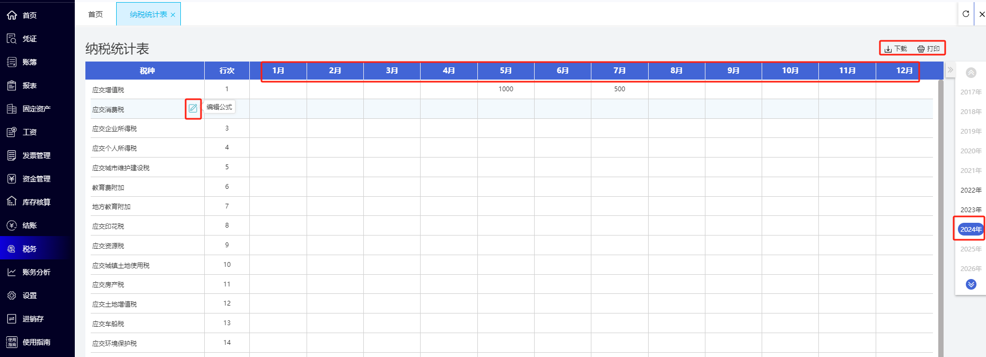This screenshot has width=986, height=357.
Task: Open the 库存核算 inventory accounting icon
Action: pos(12,202)
